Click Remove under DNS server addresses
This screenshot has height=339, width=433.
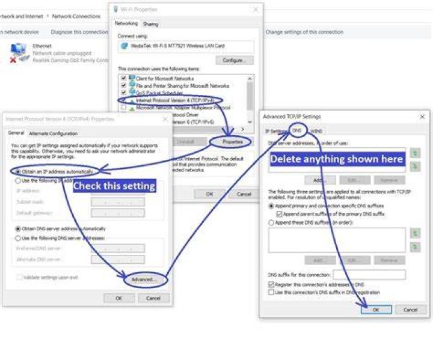(389, 180)
